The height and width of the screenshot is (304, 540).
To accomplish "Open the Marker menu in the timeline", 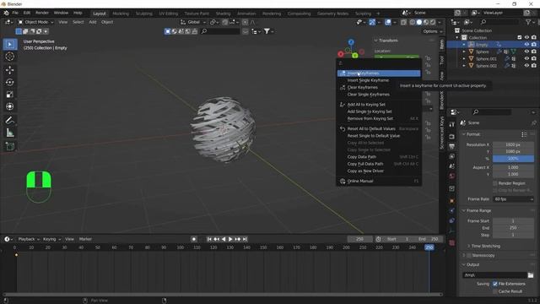I will click(85, 239).
